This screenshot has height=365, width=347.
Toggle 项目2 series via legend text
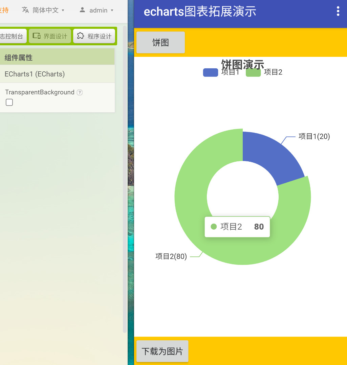click(273, 72)
